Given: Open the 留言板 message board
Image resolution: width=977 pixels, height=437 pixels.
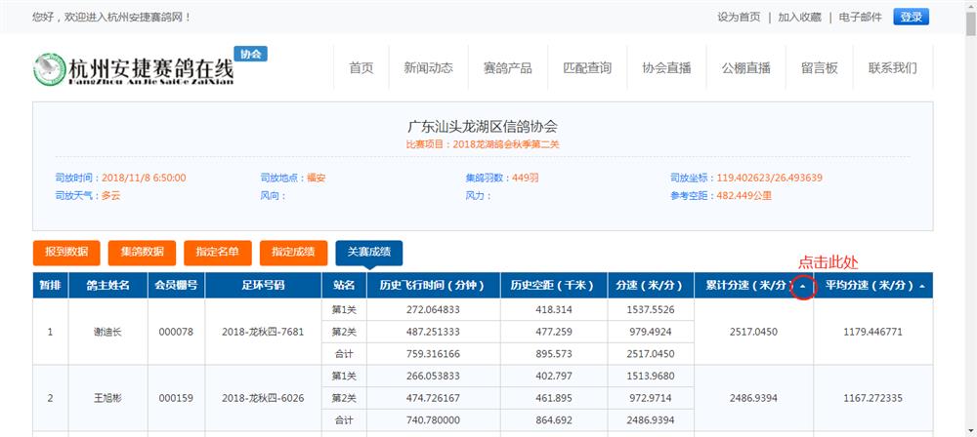Looking at the screenshot, I should coord(819,68).
